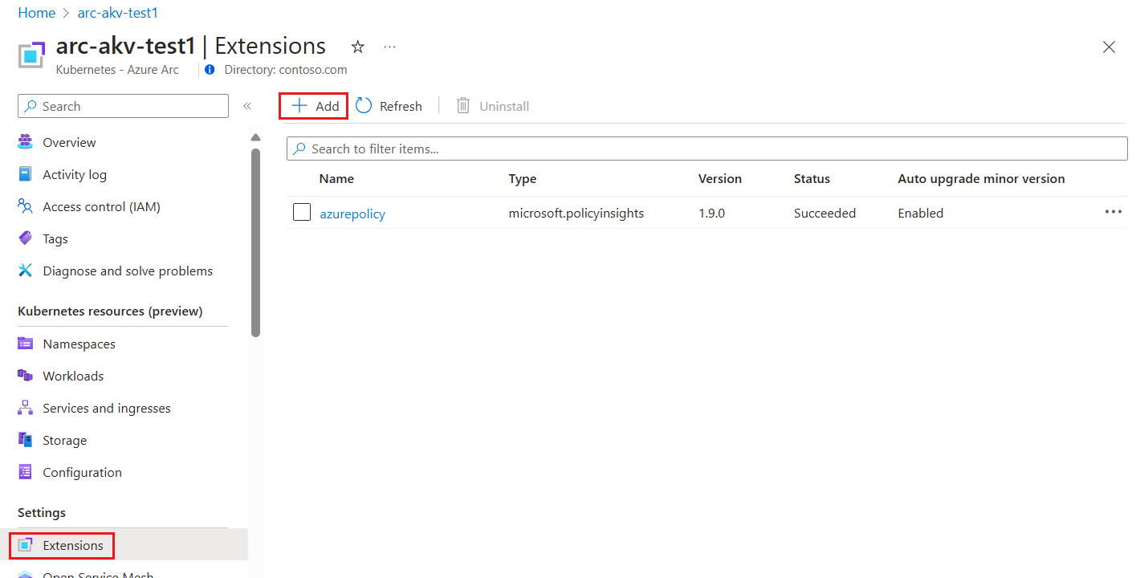Click the Add button label
1136x578 pixels.
pos(328,106)
